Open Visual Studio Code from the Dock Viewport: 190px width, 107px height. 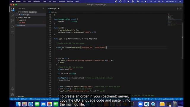[147, 104]
